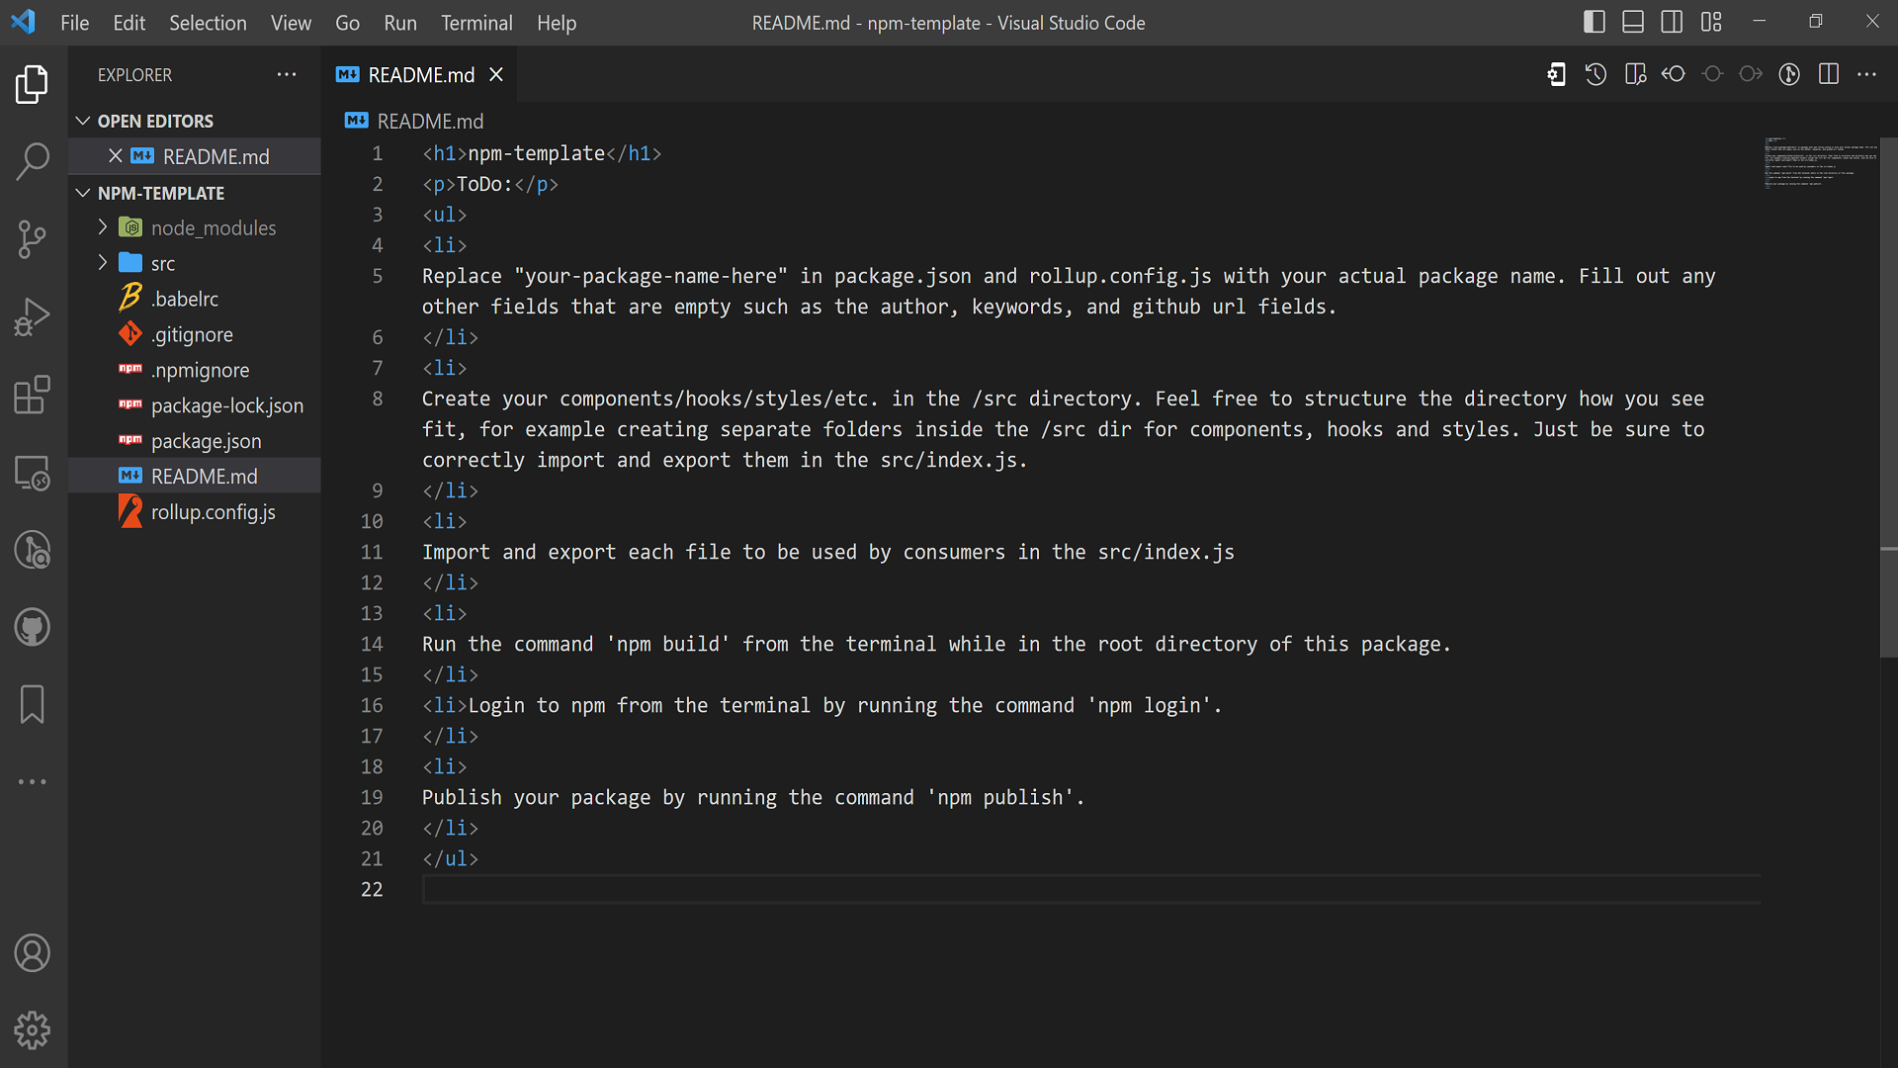The image size is (1898, 1068).
Task: Open the GitHub view
Action: pyautogui.click(x=33, y=627)
